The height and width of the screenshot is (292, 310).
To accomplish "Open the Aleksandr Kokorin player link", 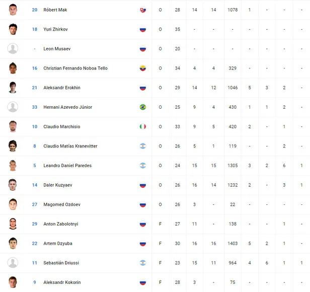I will point(62,282).
